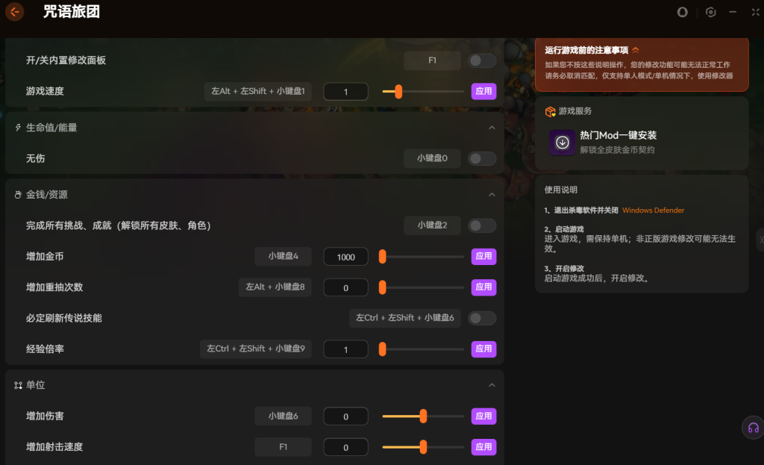This screenshot has width=764, height=465.
Task: Collapse the 生命值/能量 section
Action: (492, 128)
